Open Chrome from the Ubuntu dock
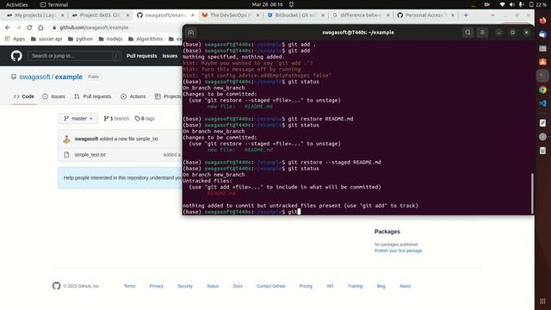551x310 pixels. coord(542,90)
